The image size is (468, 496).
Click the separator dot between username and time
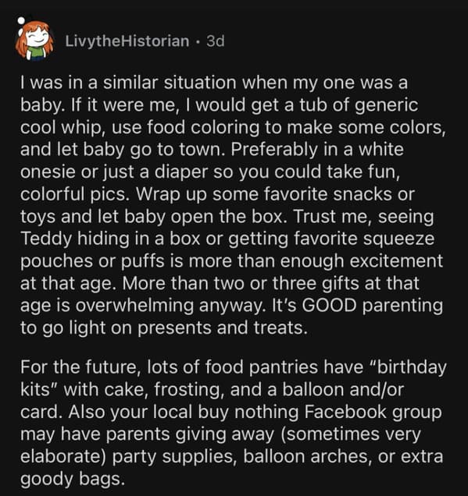tap(198, 41)
